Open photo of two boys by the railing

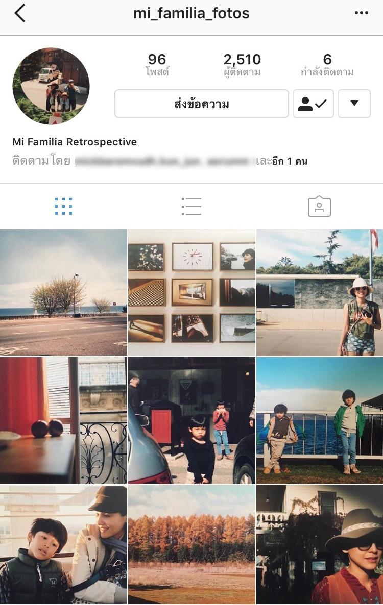tap(320, 420)
